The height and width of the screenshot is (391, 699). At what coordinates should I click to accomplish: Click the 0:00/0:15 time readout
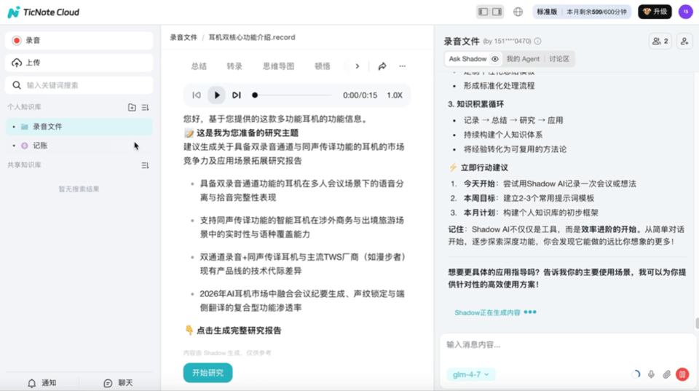[x=360, y=95]
